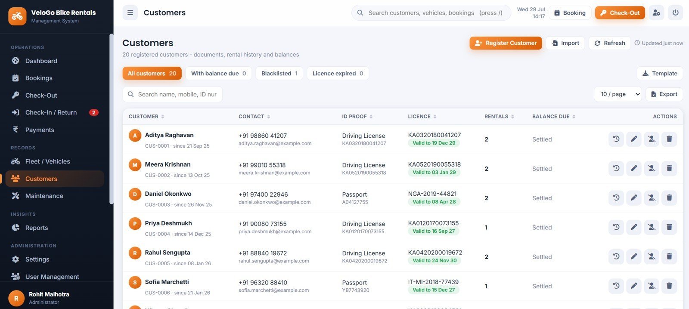Delete the Daniel Okonkwo row
The width and height of the screenshot is (689, 309).
[669, 198]
